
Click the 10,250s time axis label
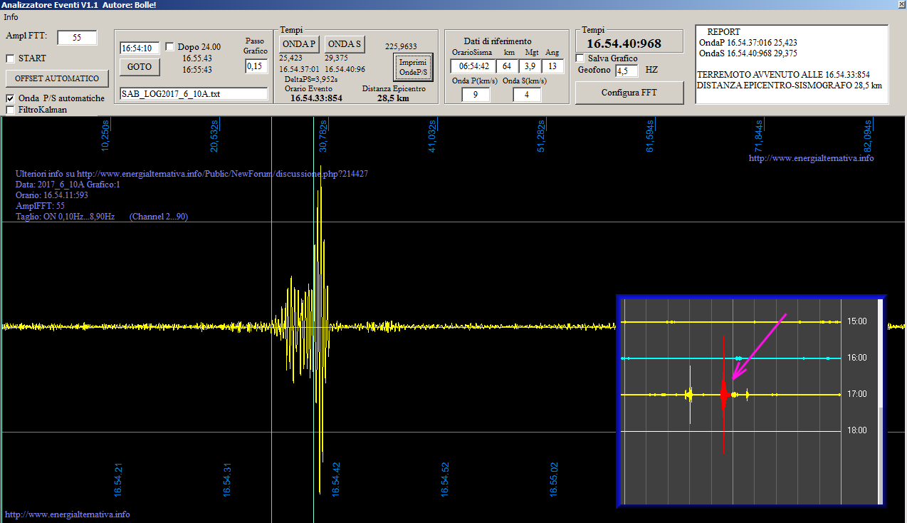click(x=105, y=135)
